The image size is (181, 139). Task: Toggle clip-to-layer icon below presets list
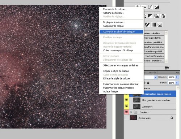coord(167,68)
